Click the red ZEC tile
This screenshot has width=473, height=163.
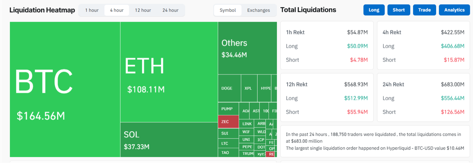[228, 122]
